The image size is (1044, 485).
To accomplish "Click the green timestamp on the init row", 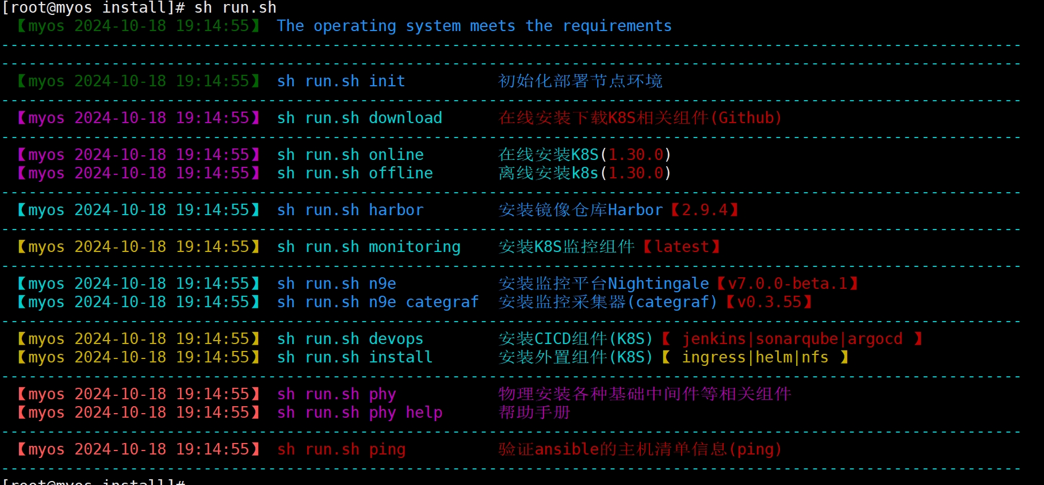I will 139,81.
